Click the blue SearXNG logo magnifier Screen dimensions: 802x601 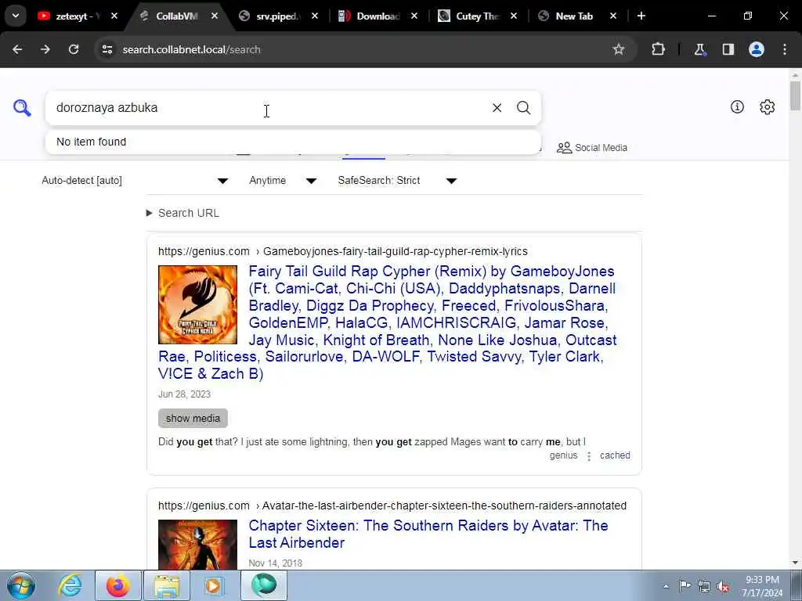pos(22,108)
